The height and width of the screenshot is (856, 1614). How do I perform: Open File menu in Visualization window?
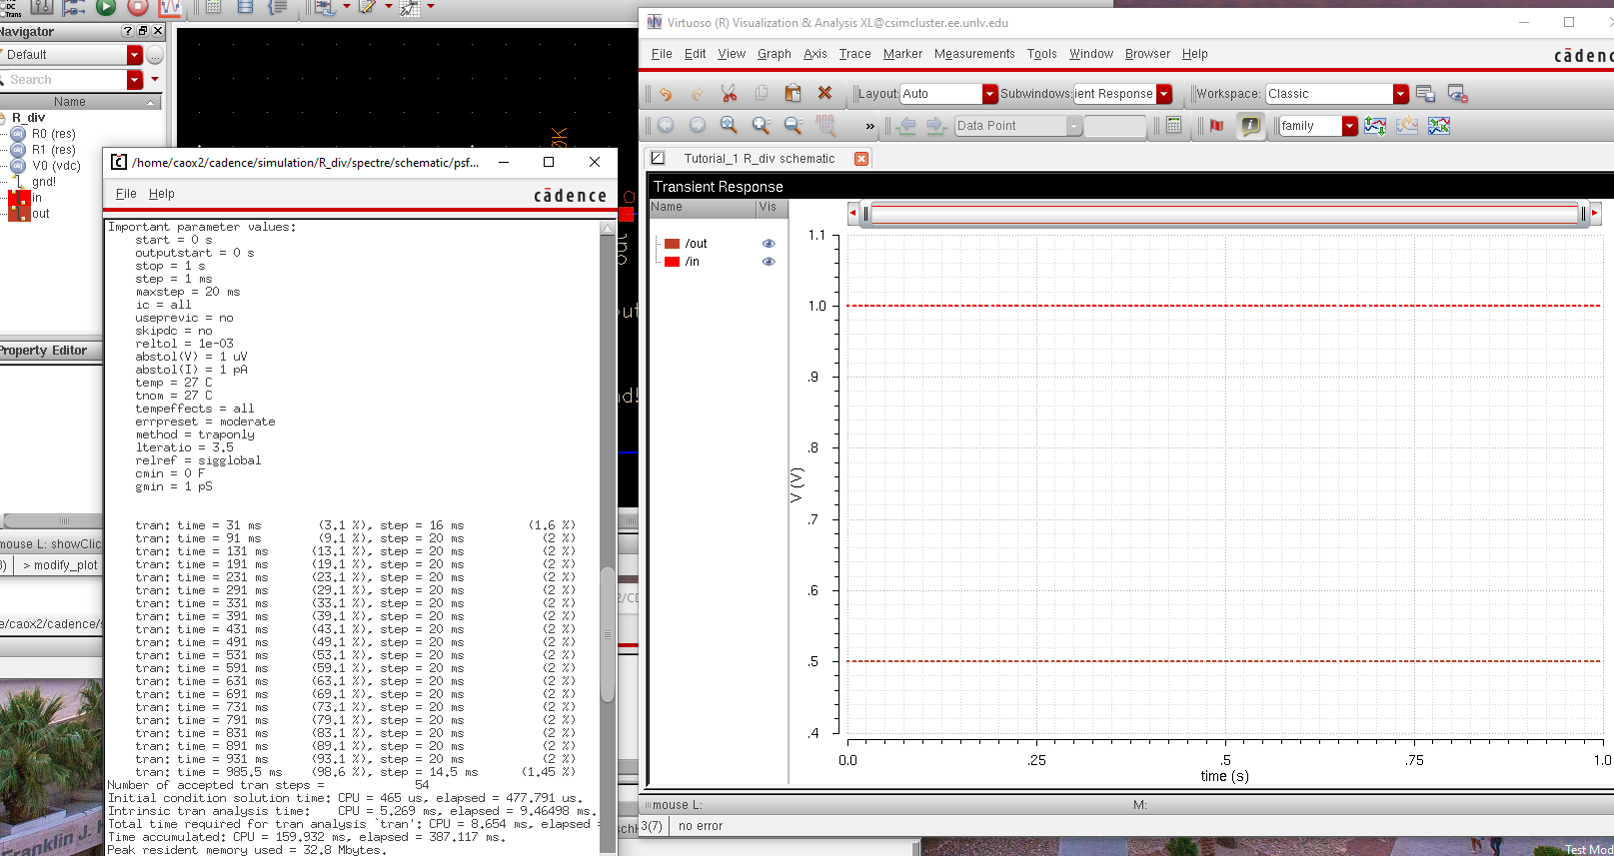tap(662, 54)
